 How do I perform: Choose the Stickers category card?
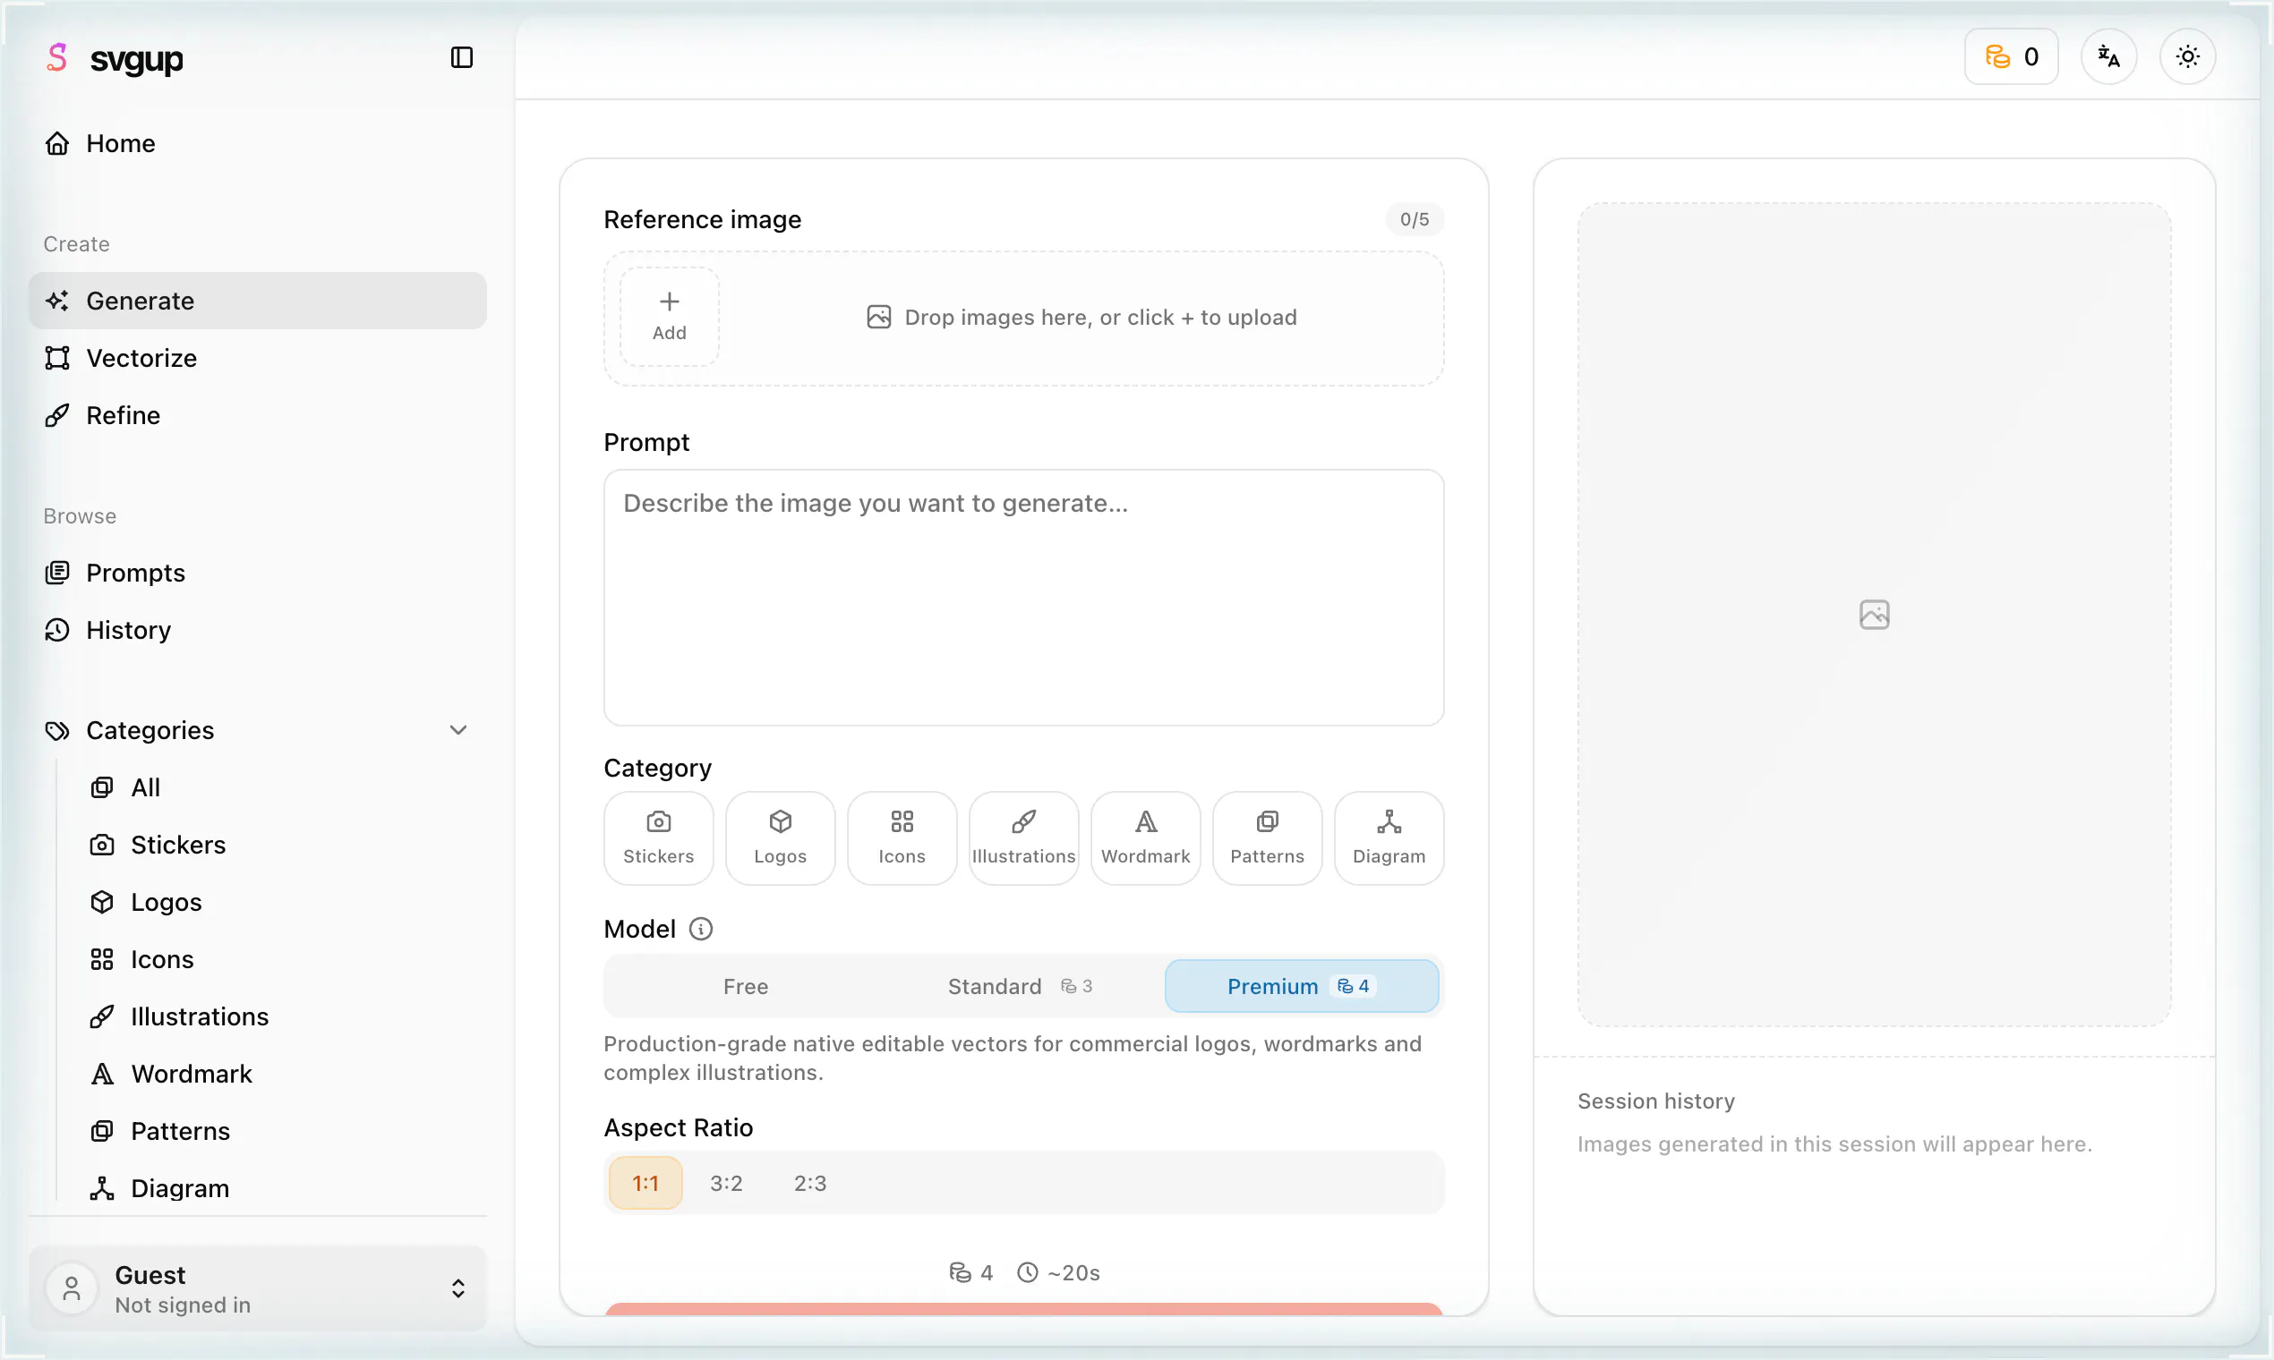point(658,838)
